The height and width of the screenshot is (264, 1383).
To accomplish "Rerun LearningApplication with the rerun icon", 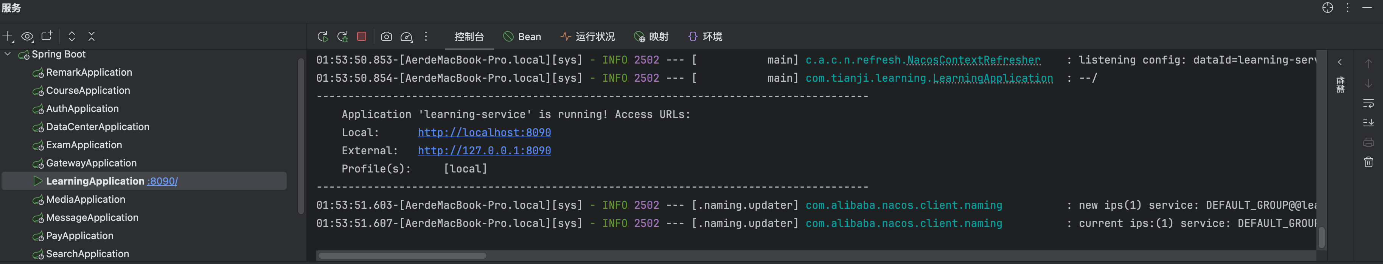I will (323, 36).
